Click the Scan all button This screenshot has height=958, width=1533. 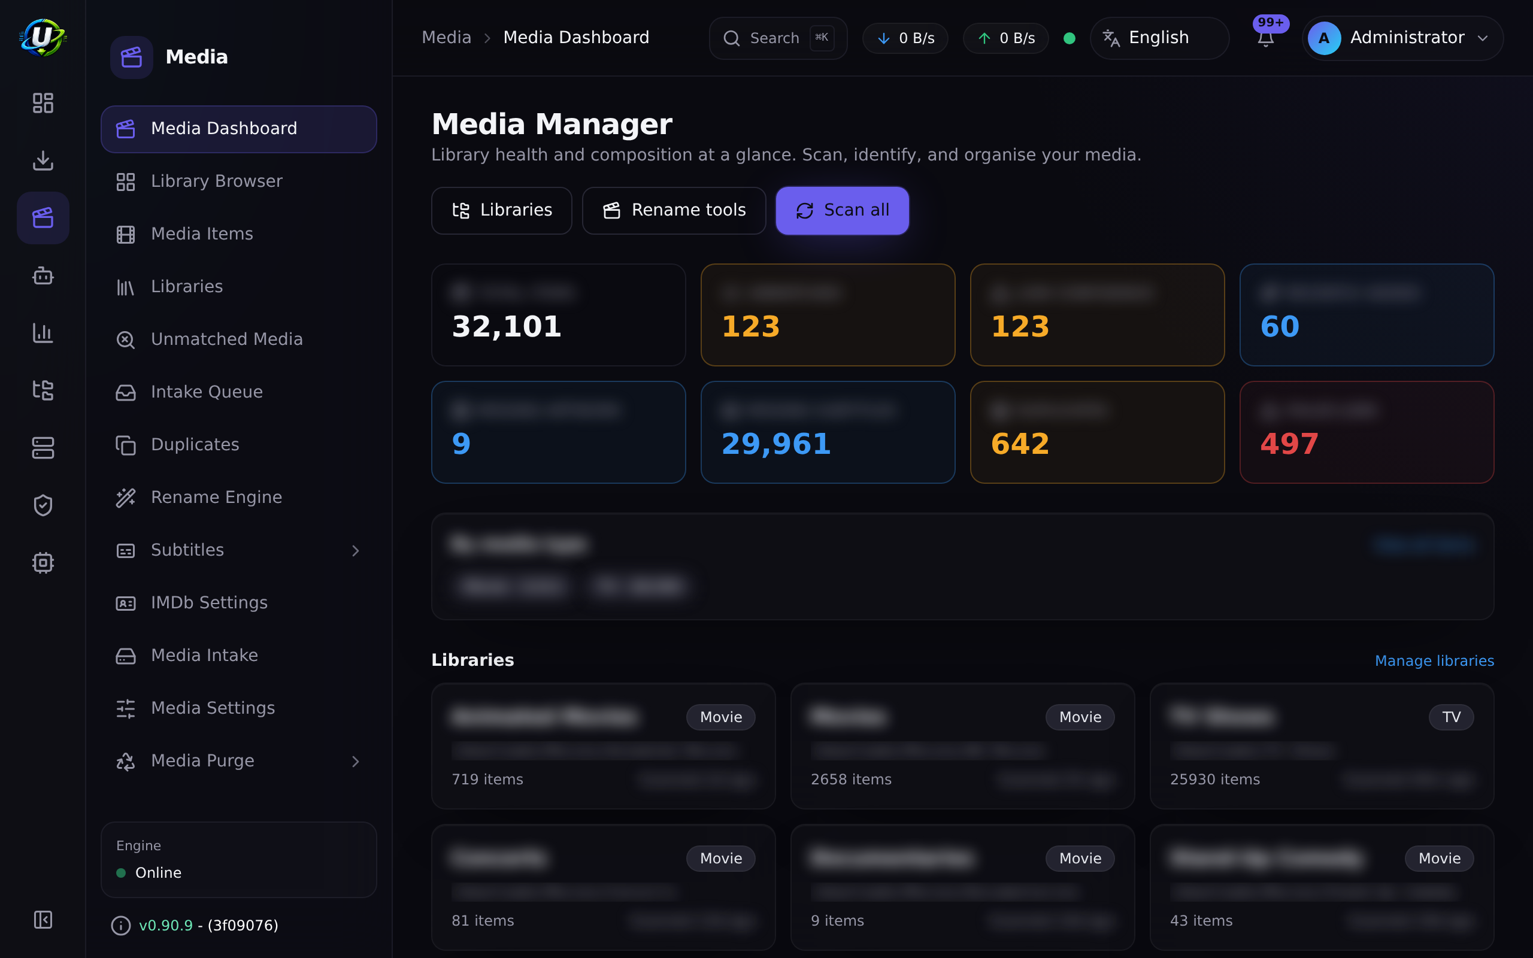click(842, 210)
